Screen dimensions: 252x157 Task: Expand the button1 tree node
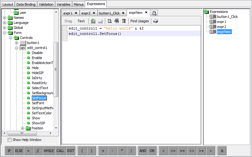[17, 43]
